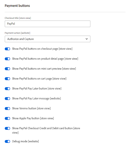Image resolution: width=130 pixels, height=146 pixels.
Task: Open the Payment action dropdown
Action: click(x=47, y=39)
